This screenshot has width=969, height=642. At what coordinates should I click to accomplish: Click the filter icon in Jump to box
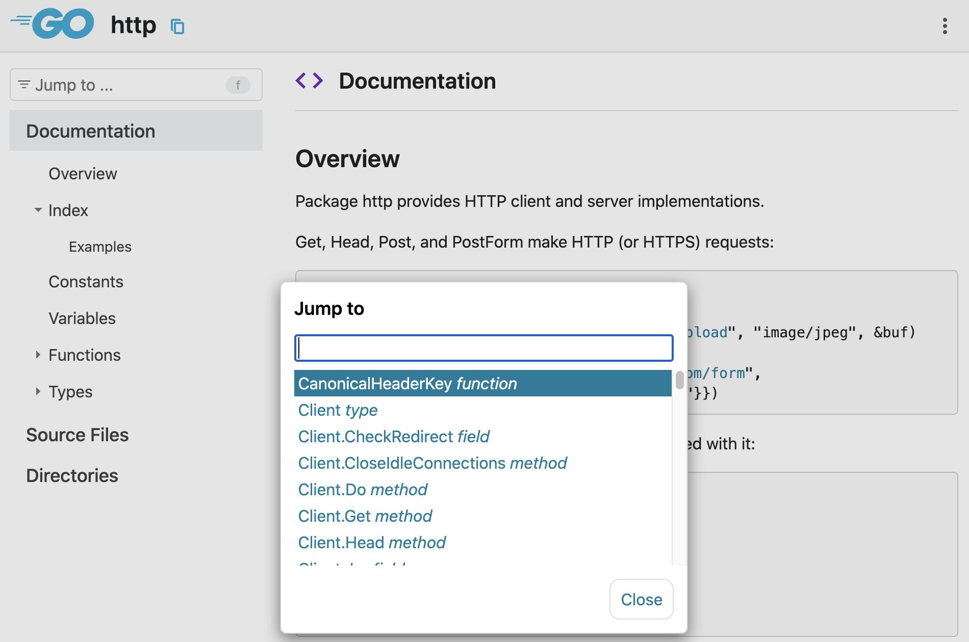pos(23,85)
